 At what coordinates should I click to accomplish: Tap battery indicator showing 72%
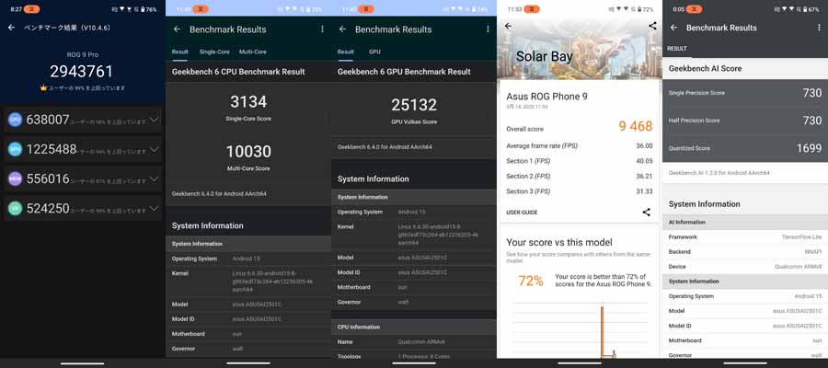(x=645, y=9)
